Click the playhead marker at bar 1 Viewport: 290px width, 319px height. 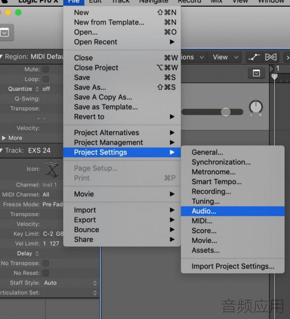[275, 77]
